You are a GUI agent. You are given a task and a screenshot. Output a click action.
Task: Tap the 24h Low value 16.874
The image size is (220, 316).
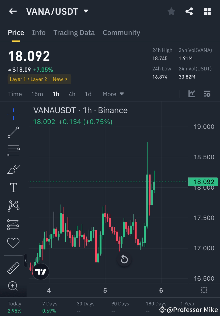point(160,77)
